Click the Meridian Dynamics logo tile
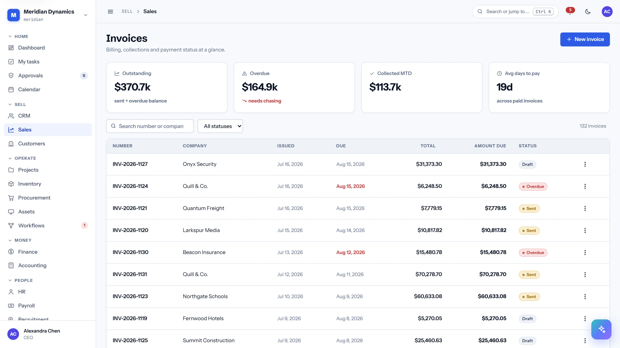The image size is (620, 348). [x=13, y=15]
